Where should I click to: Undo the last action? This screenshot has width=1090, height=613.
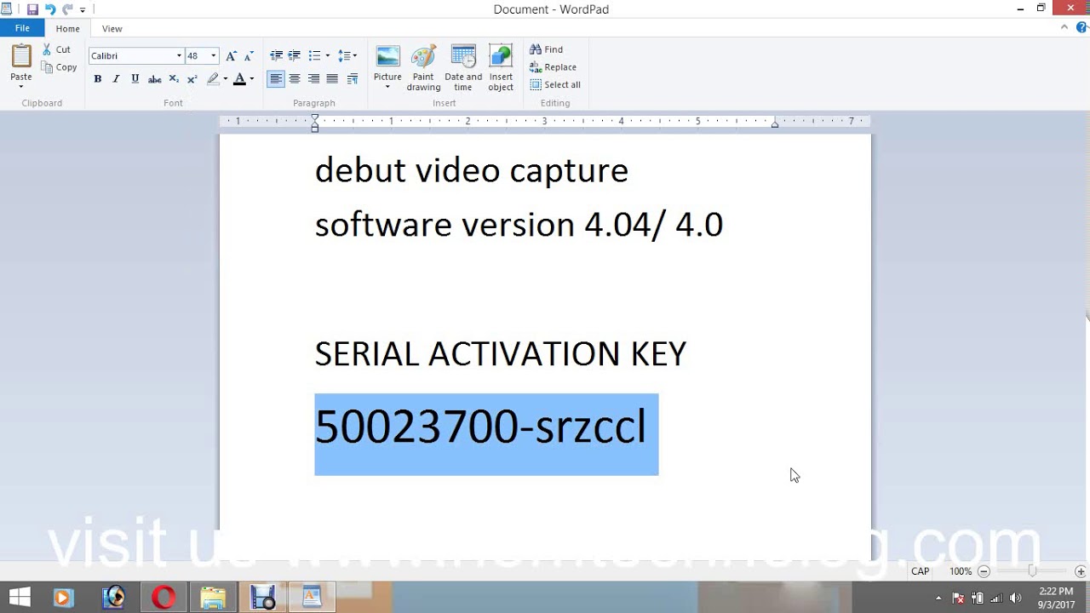(50, 9)
